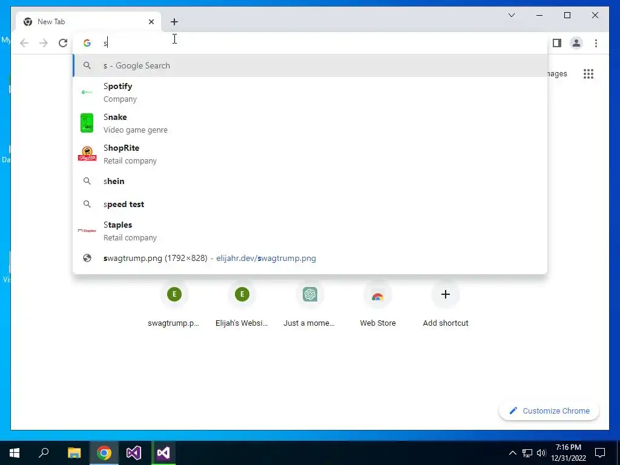Open the profile avatar icon
620x465 pixels.
576,43
